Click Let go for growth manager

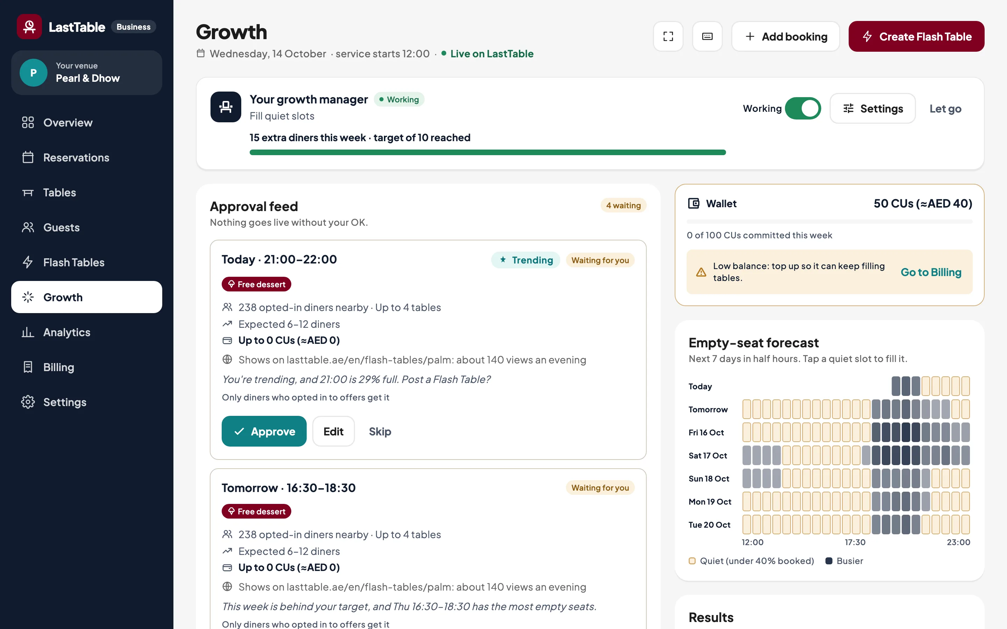[945, 109]
